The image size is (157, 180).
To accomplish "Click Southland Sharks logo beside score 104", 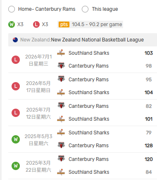I will (61, 92).
